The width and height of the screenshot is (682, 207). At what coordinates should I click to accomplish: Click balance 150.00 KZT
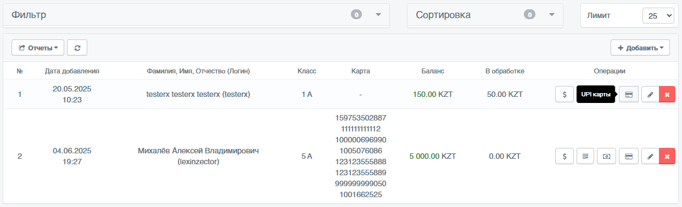(433, 94)
